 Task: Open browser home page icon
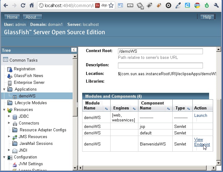[32, 5]
